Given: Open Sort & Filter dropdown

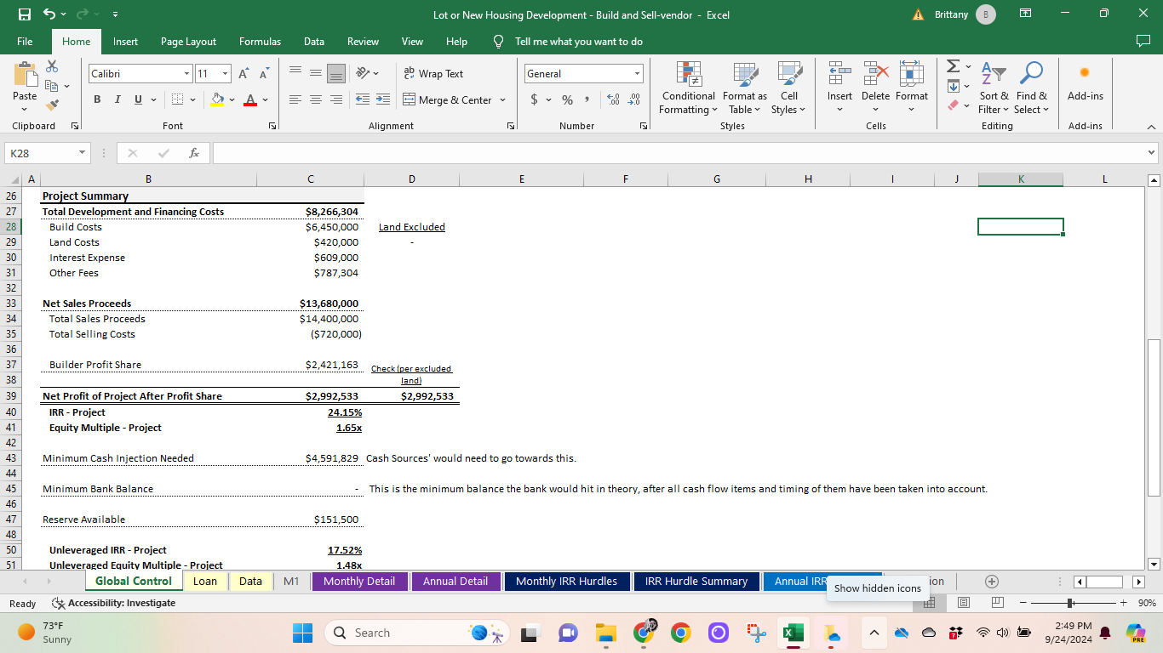Looking at the screenshot, I should 993,88.
